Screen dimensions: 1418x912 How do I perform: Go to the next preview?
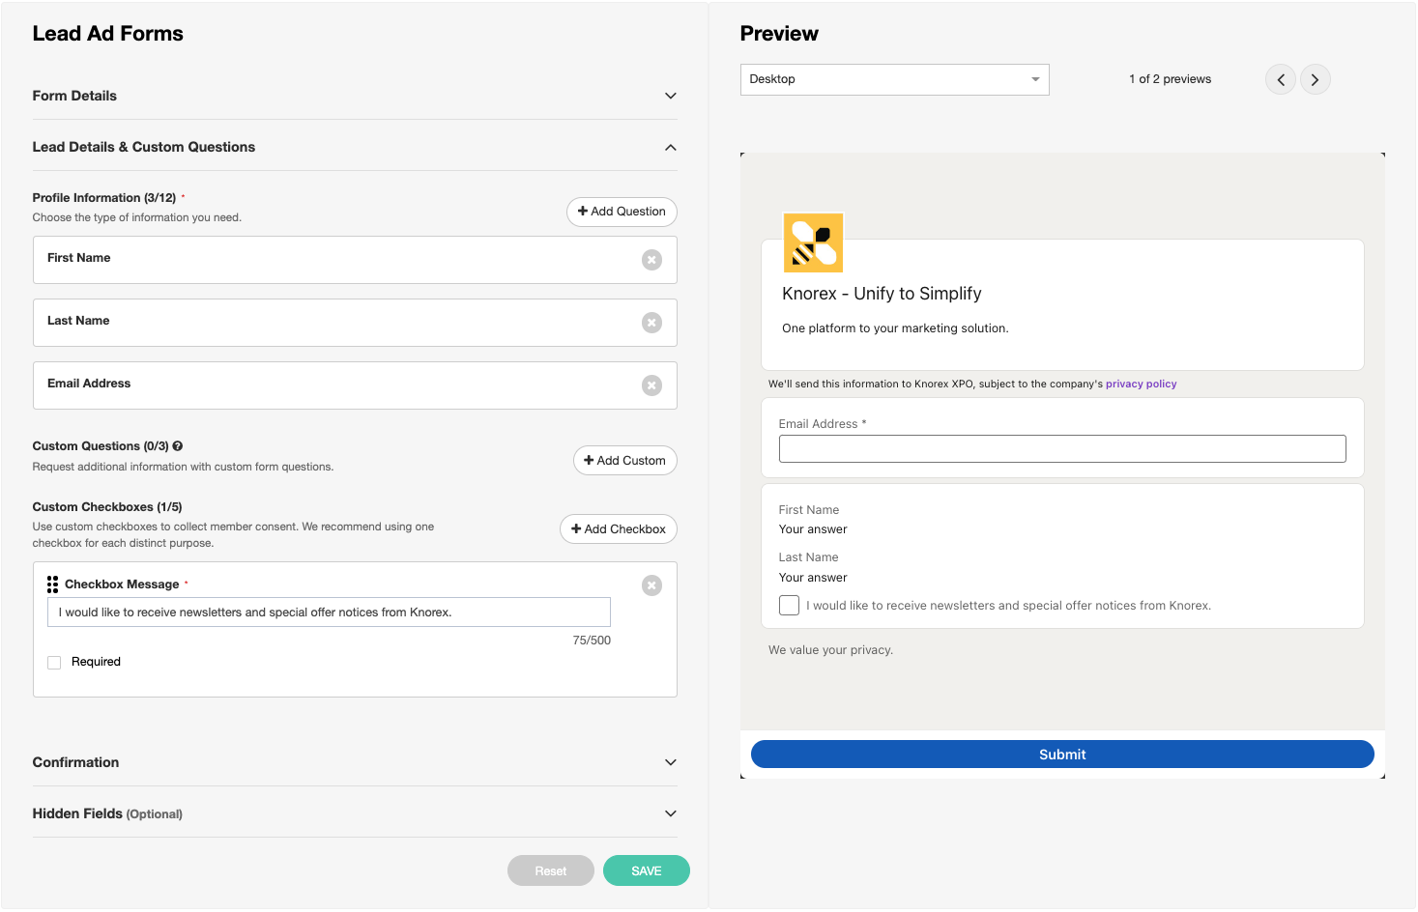(1315, 79)
